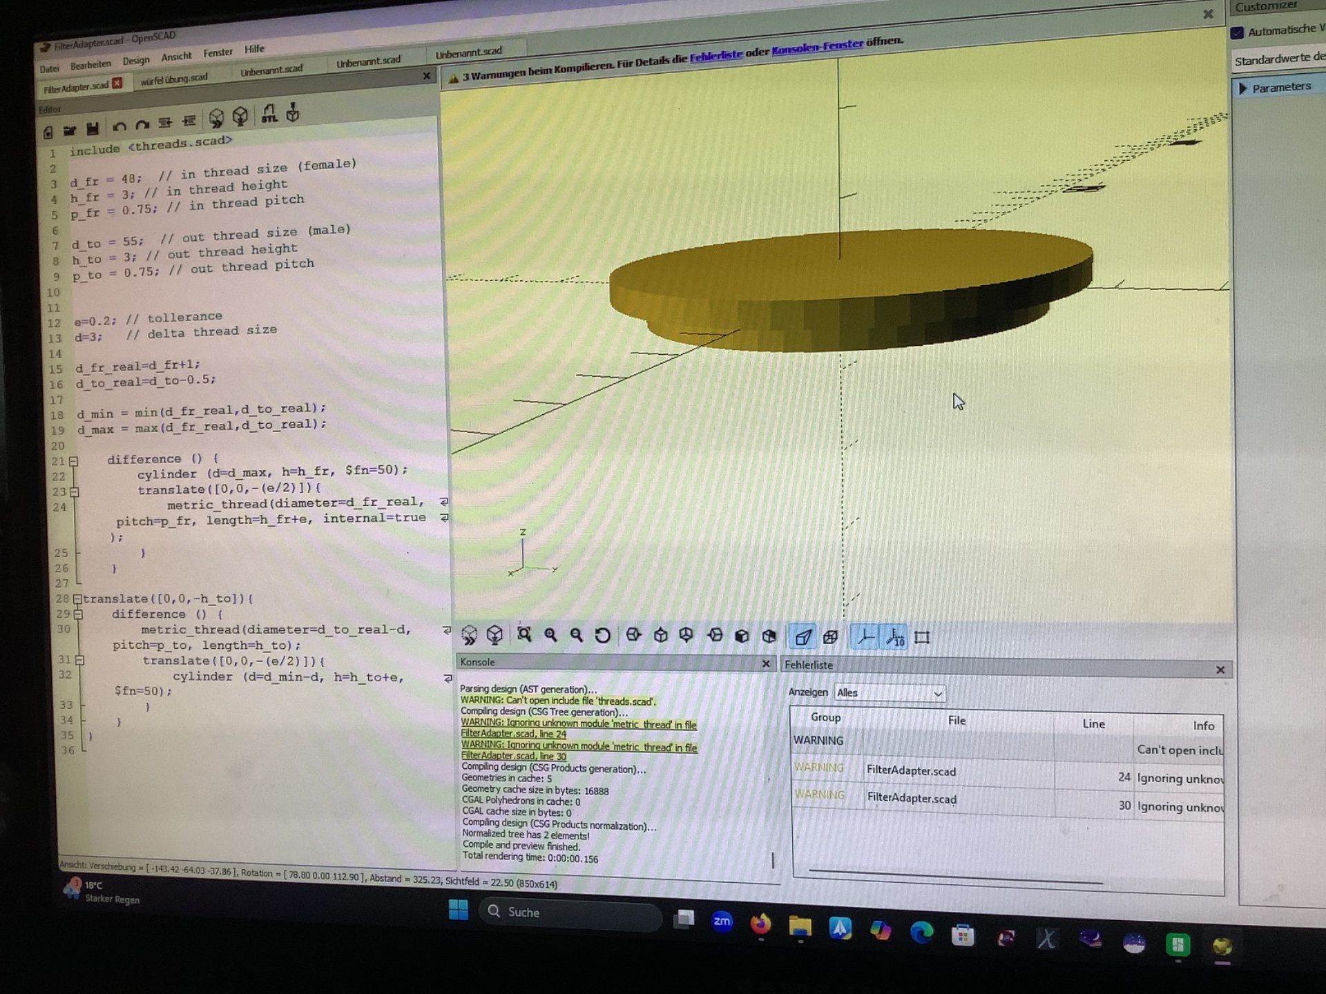The height and width of the screenshot is (994, 1326).
Task: Redo the edit in the editor toolbar
Action: click(x=142, y=125)
